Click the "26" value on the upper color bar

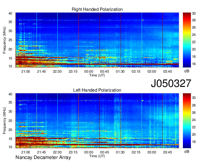tap(194, 27)
